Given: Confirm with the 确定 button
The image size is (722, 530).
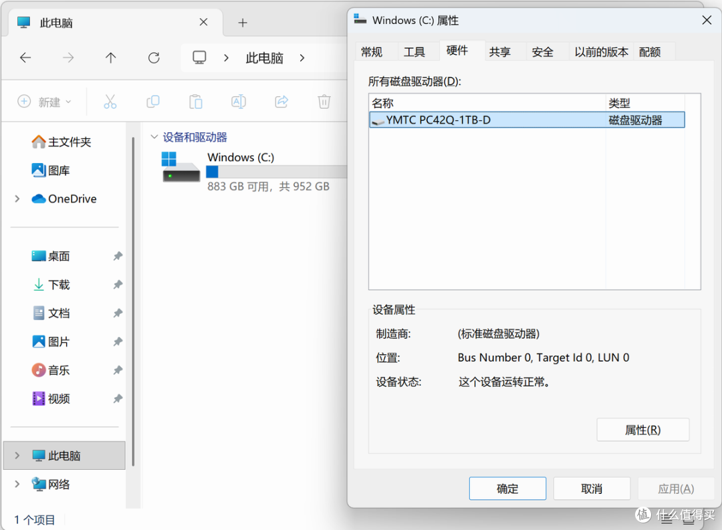Looking at the screenshot, I should (507, 489).
